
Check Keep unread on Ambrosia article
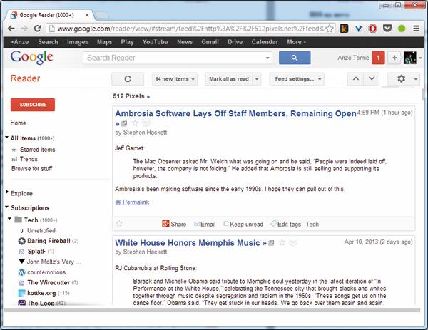pos(243,225)
